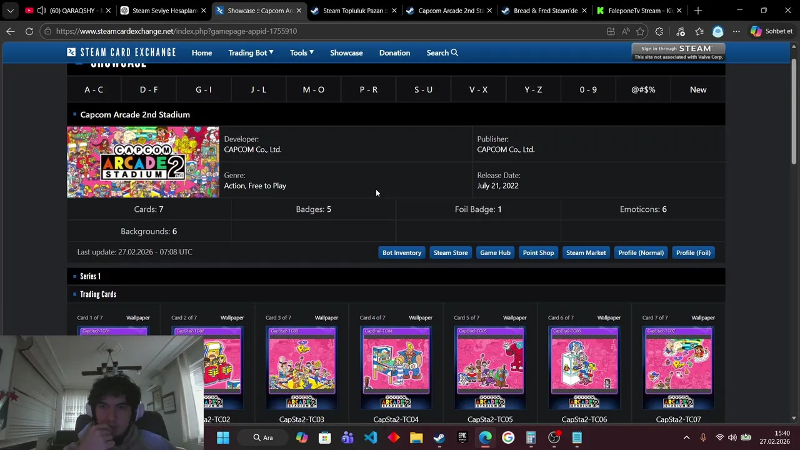This screenshot has height=450, width=800.
Task: Click the CapSta2-TC04 trading card image
Action: (396, 368)
